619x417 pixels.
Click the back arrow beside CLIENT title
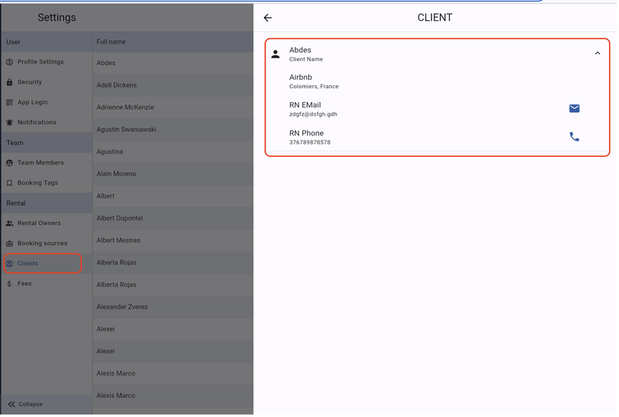[268, 18]
